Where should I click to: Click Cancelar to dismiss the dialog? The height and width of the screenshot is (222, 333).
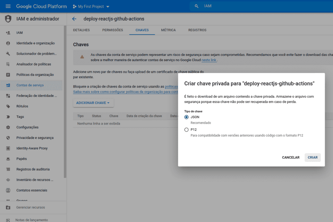[x=290, y=157]
